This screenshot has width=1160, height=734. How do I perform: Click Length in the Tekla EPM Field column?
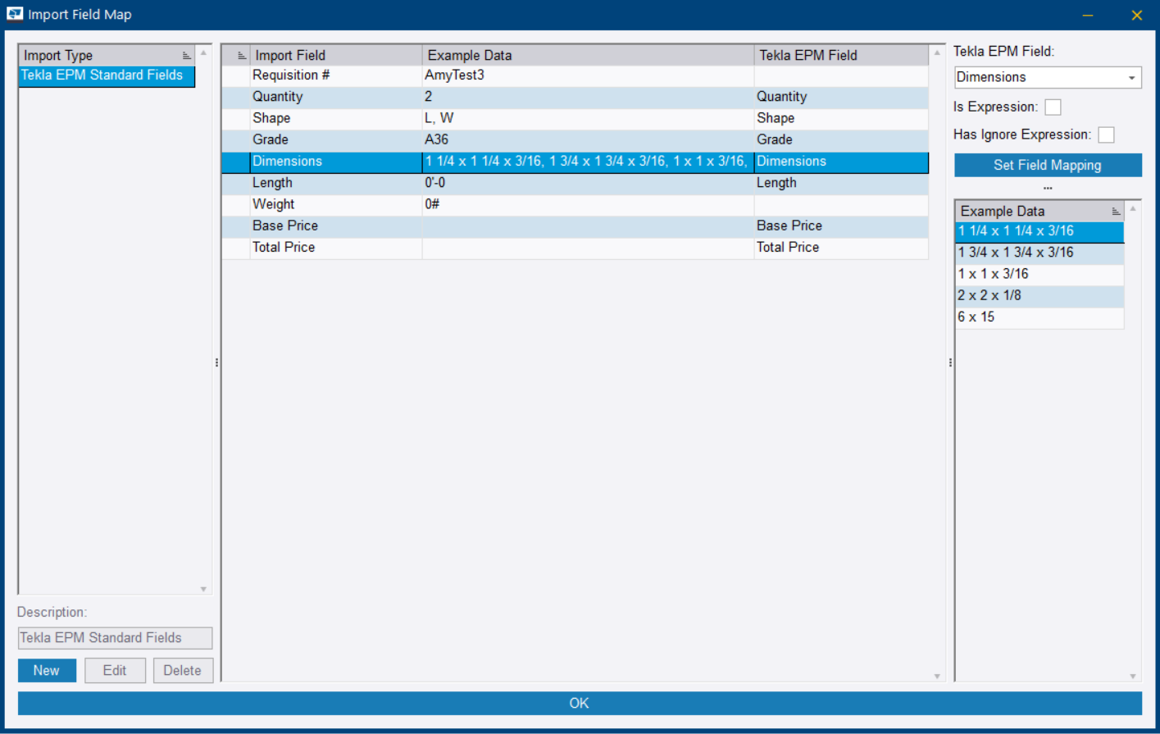tap(841, 183)
